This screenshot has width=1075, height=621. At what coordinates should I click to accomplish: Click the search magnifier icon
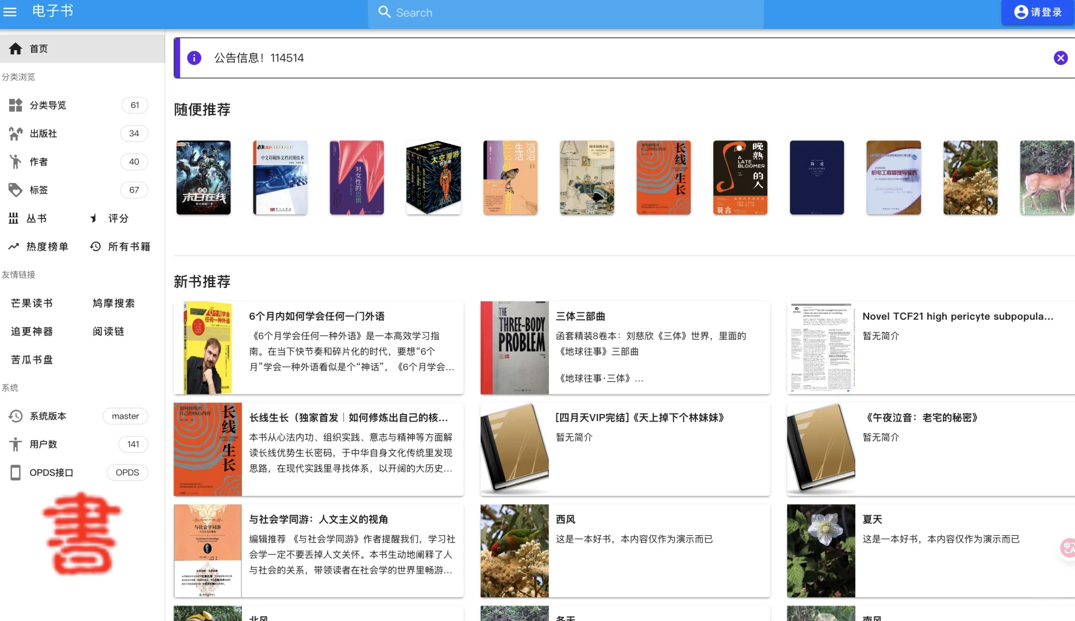tap(384, 12)
